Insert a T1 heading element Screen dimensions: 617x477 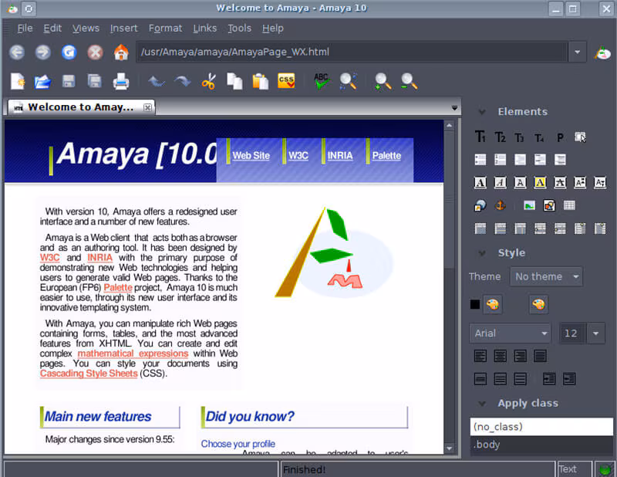(480, 137)
